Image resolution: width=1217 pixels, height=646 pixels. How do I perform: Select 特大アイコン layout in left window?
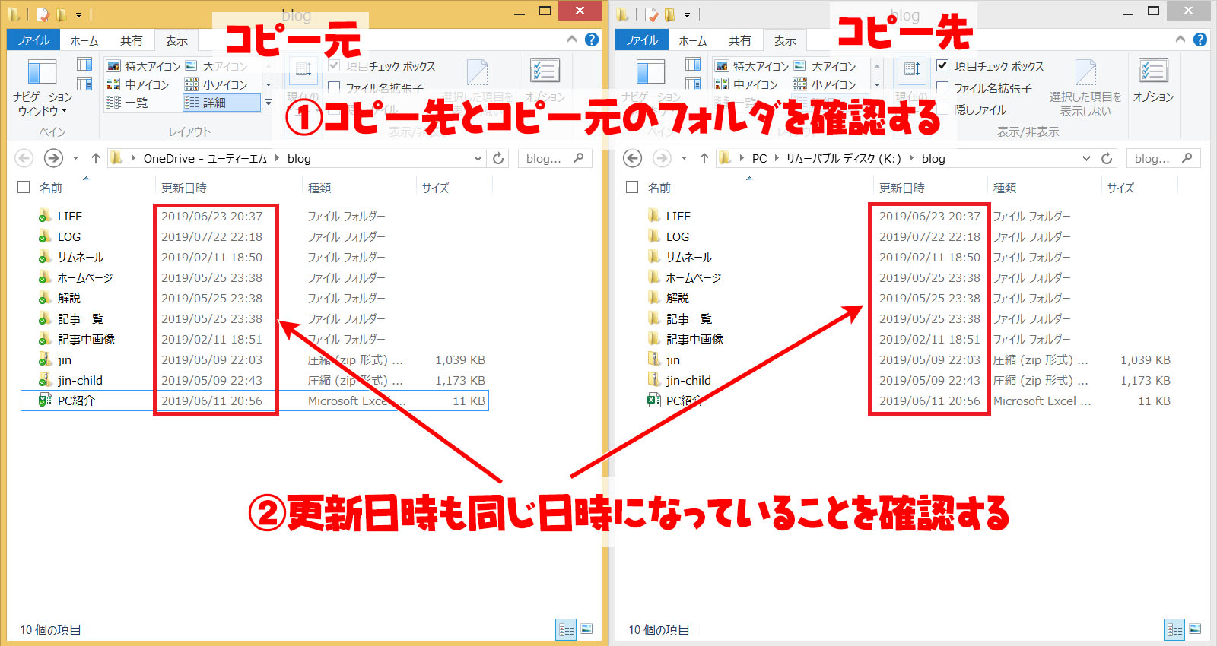[144, 66]
